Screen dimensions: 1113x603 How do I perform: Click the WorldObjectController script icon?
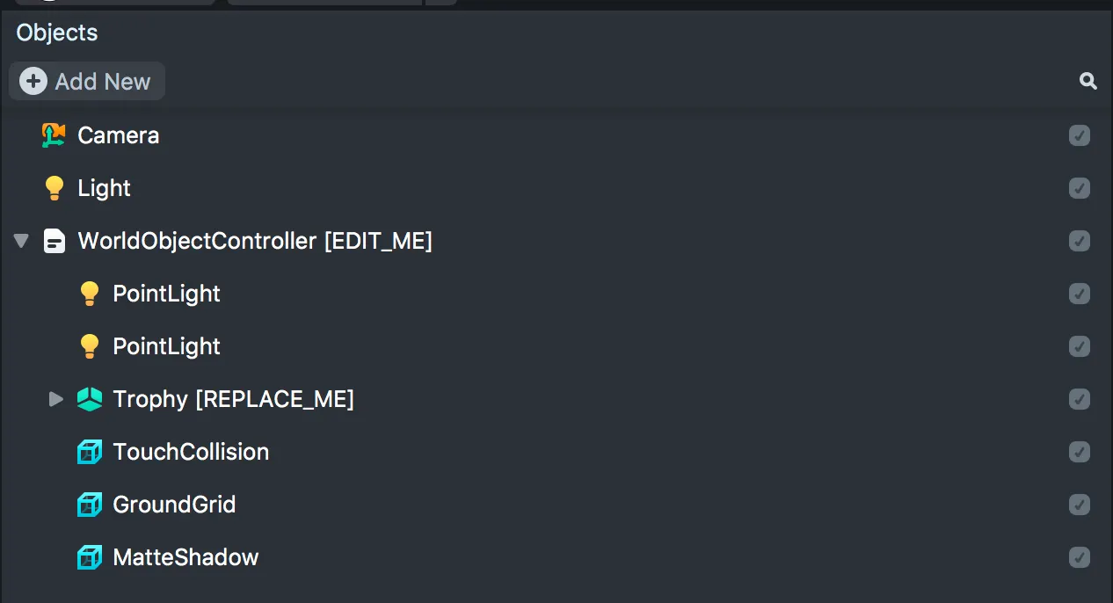click(55, 241)
